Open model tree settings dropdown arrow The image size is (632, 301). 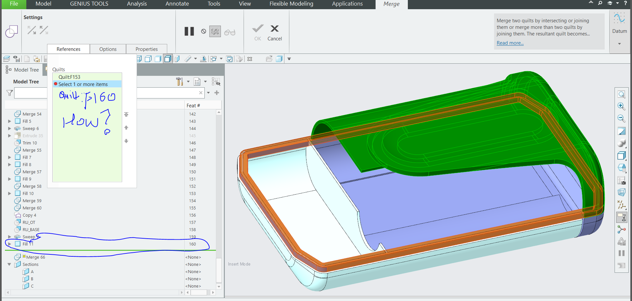point(188,81)
